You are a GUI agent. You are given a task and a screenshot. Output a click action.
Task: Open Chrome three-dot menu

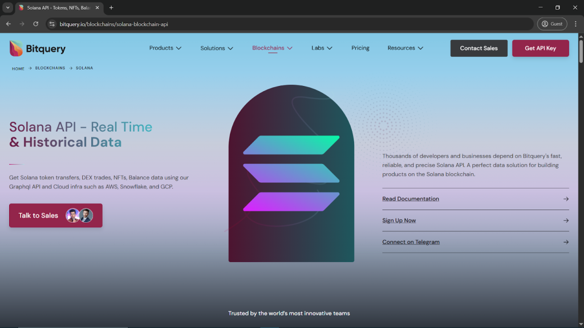(575, 24)
